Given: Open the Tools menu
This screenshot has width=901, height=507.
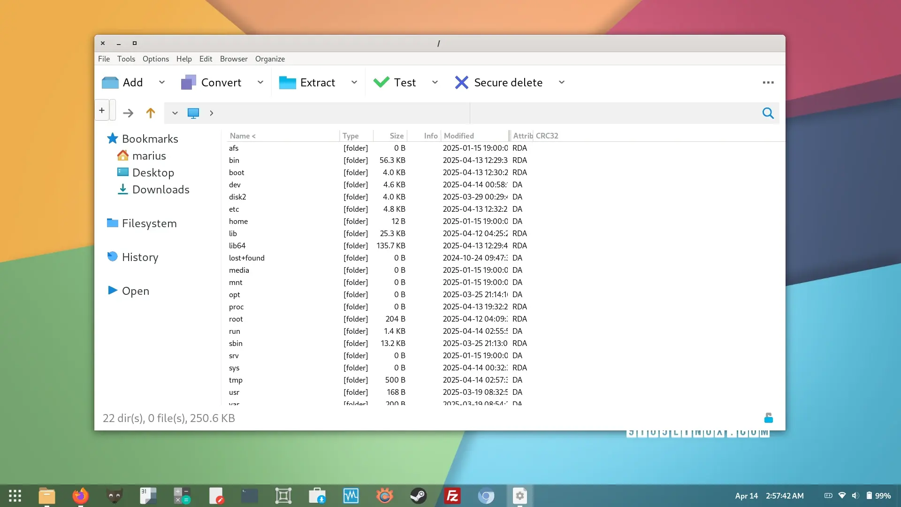Looking at the screenshot, I should [126, 59].
